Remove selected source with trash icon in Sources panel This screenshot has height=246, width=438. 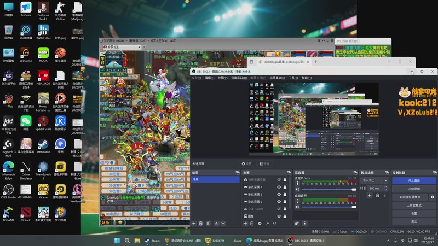tap(252, 224)
